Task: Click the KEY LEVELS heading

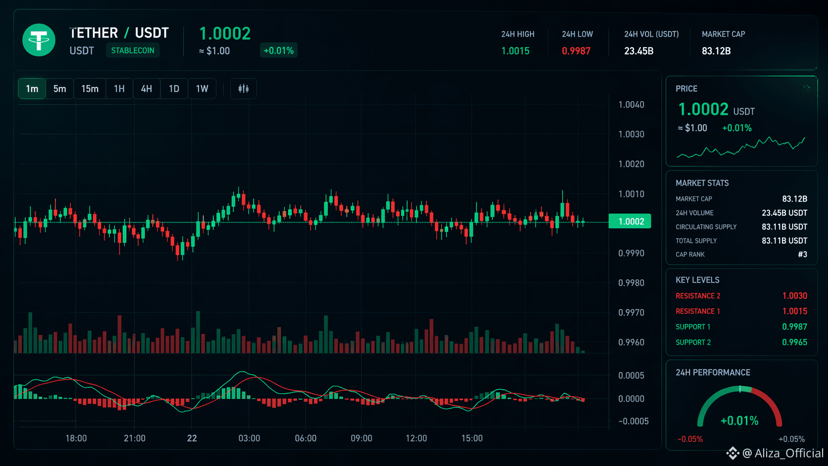Action: [x=697, y=280]
